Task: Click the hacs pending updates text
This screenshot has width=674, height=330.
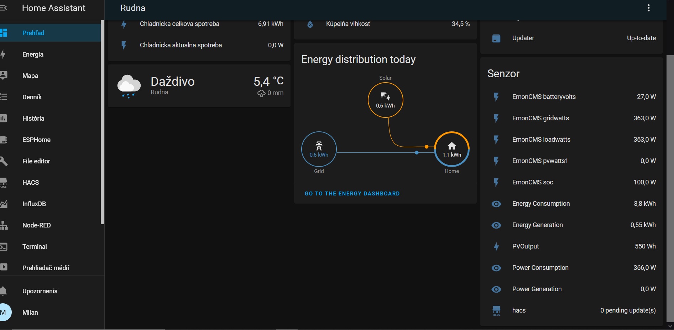Action: click(628, 310)
